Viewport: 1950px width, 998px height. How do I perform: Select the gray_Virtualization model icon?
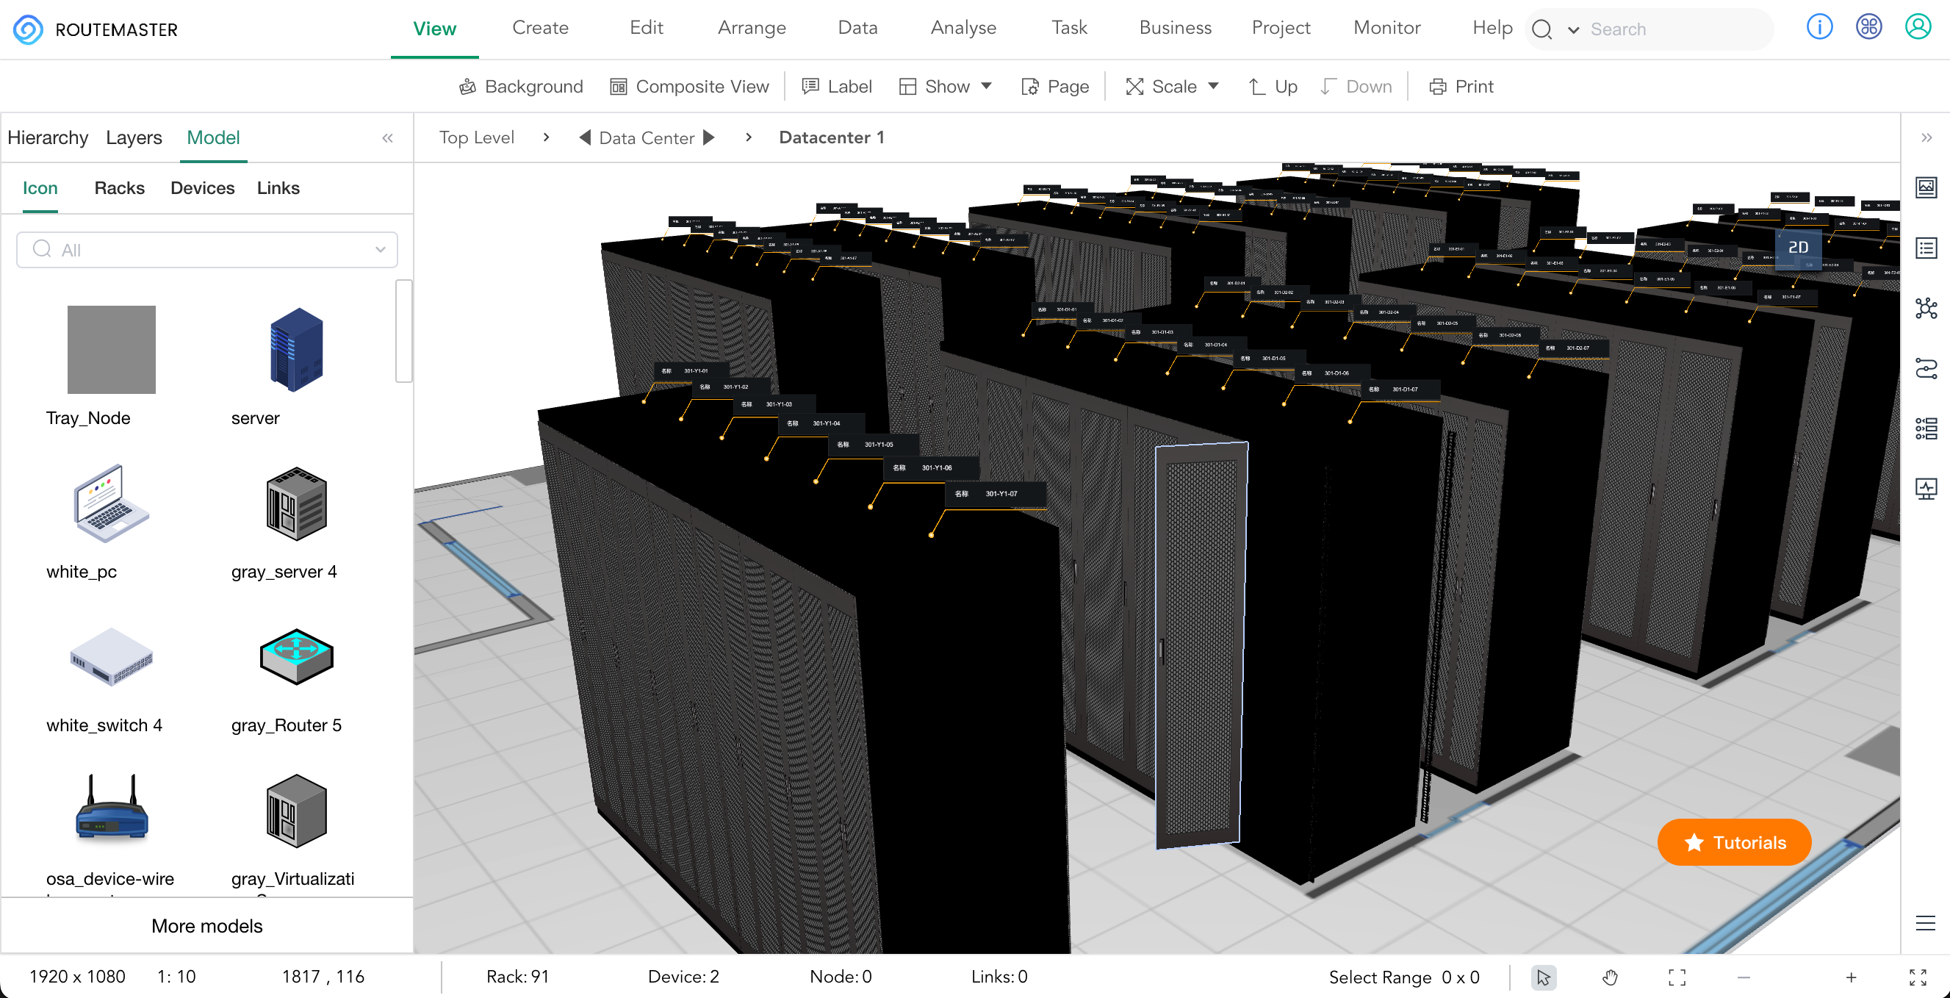click(296, 810)
